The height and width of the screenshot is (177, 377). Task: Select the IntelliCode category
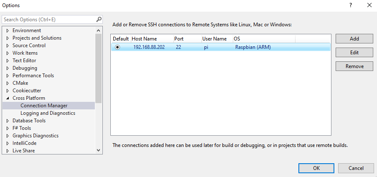point(25,143)
